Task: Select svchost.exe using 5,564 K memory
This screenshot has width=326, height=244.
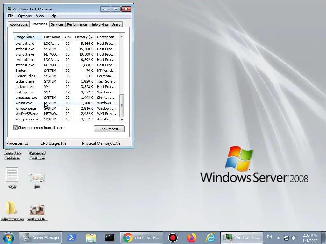Action: coord(66,44)
